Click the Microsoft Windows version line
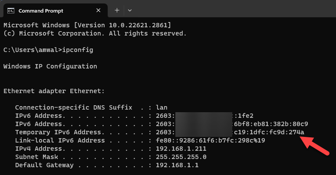Image resolution: width=336 pixels, height=175 pixels. click(x=87, y=25)
